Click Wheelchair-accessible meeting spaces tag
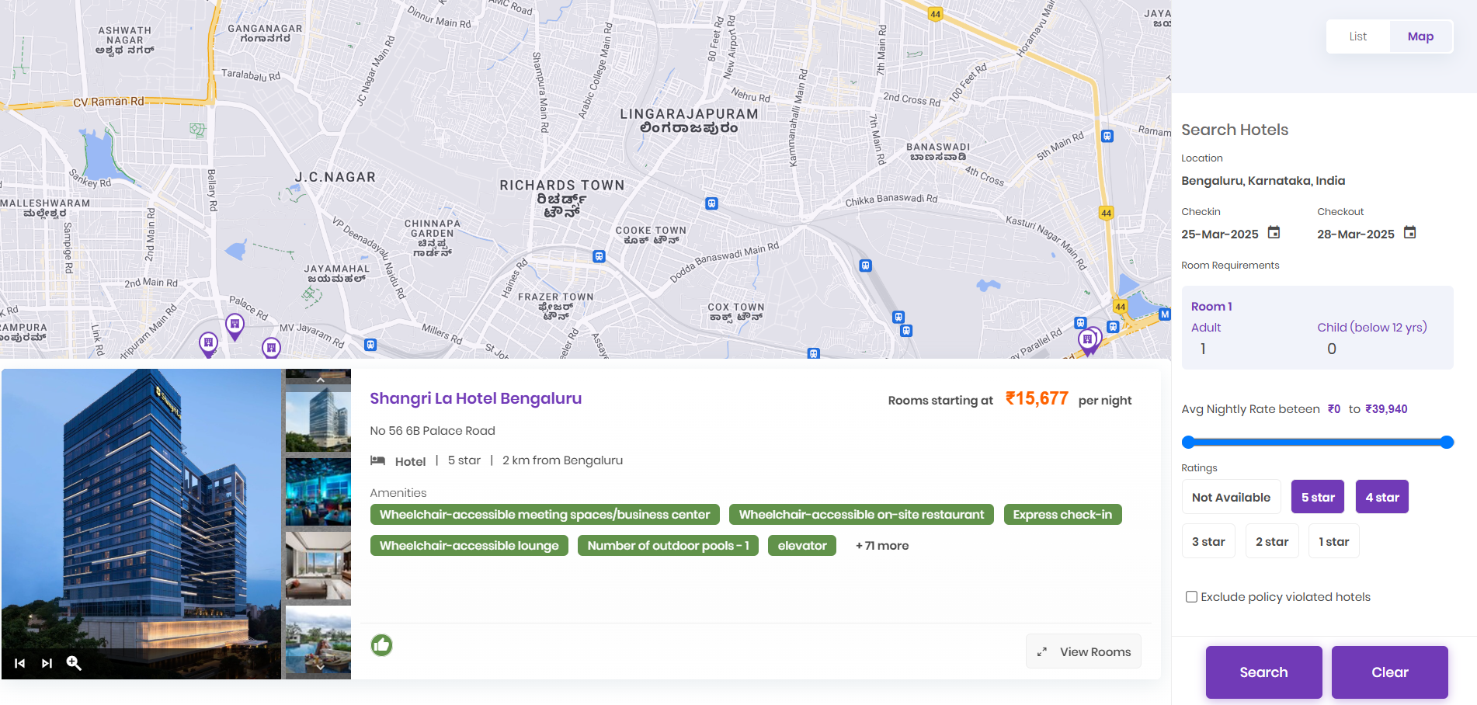This screenshot has width=1477, height=705. 544,515
